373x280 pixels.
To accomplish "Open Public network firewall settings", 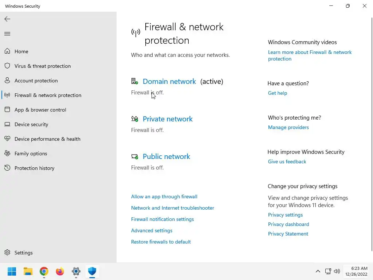I will 166,156.
